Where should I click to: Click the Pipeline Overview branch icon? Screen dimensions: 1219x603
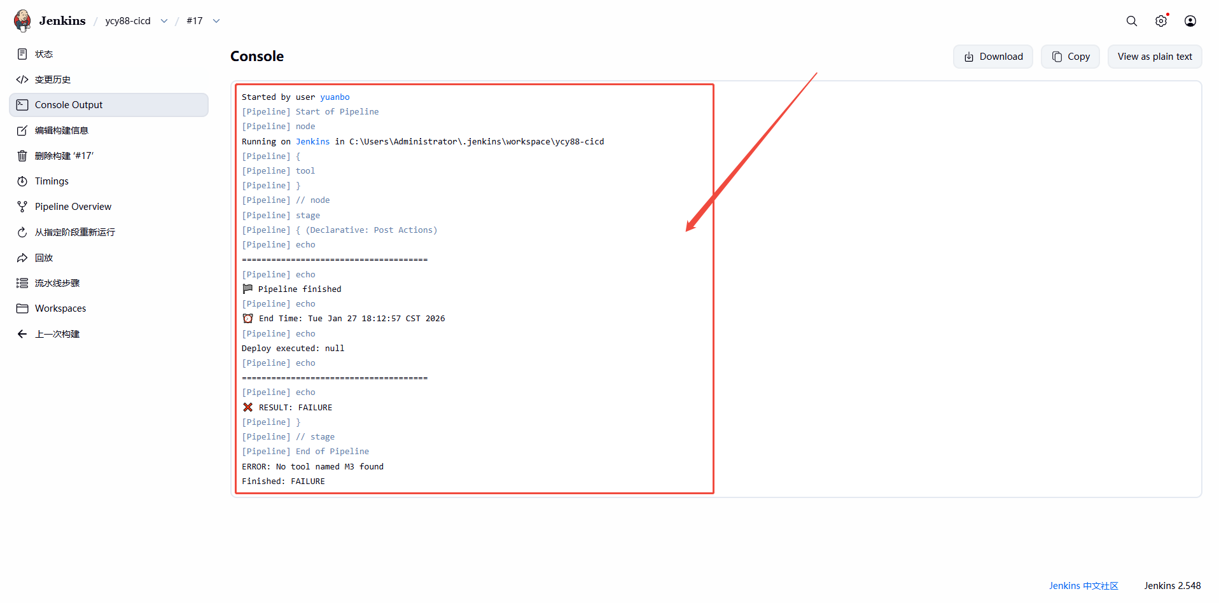tap(22, 207)
